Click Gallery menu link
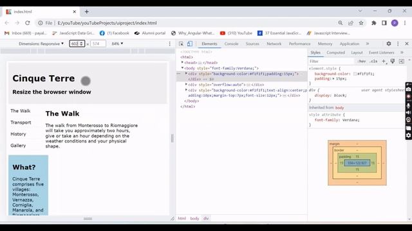This screenshot has width=412, height=231. 18,146
